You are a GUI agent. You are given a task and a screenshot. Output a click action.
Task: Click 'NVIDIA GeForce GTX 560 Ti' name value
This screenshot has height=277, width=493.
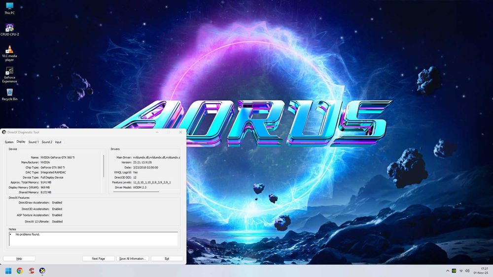point(58,157)
